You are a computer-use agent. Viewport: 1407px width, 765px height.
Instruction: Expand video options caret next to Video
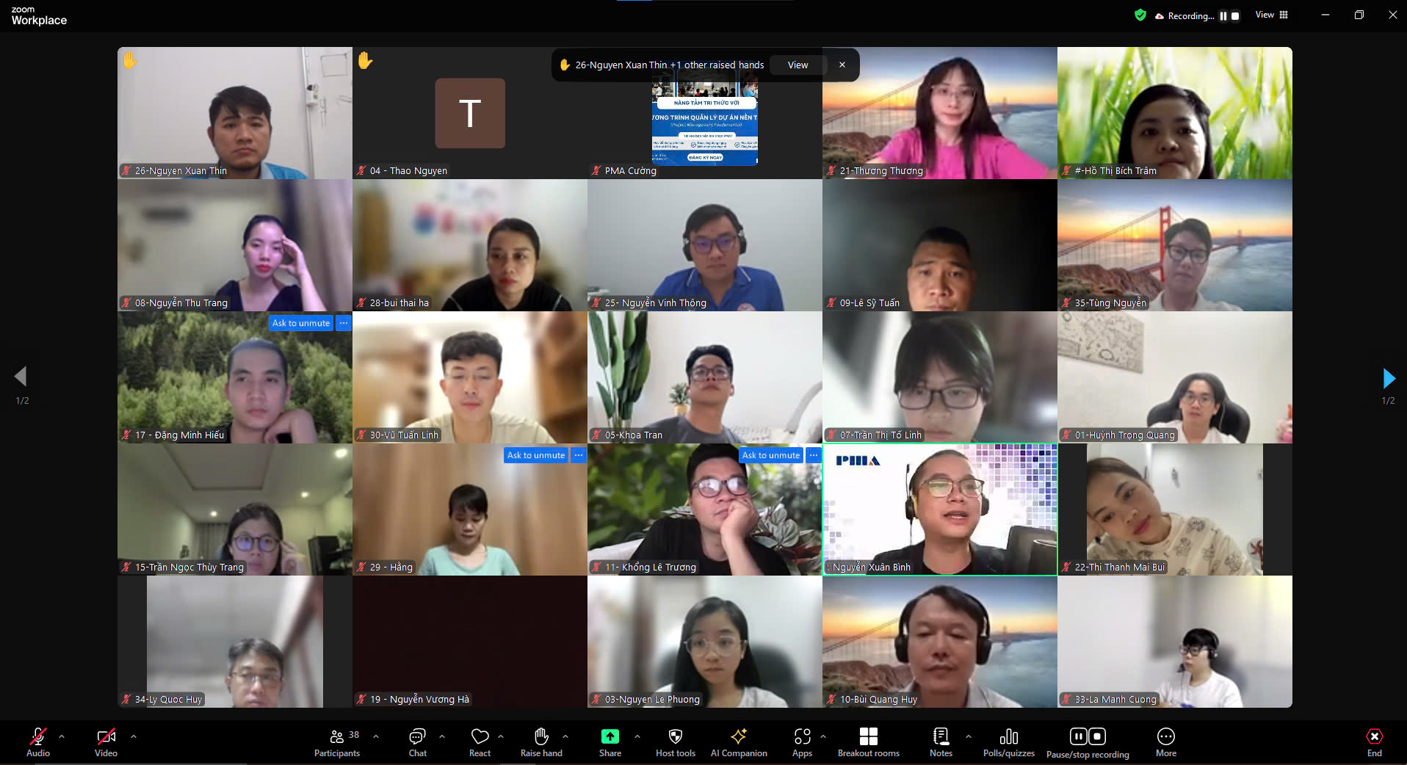pyautogui.click(x=134, y=736)
